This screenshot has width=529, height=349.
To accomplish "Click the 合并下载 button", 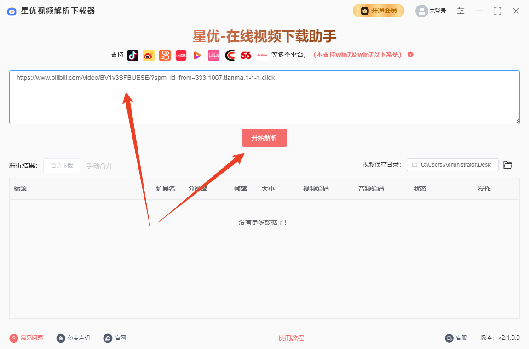I will [62, 166].
